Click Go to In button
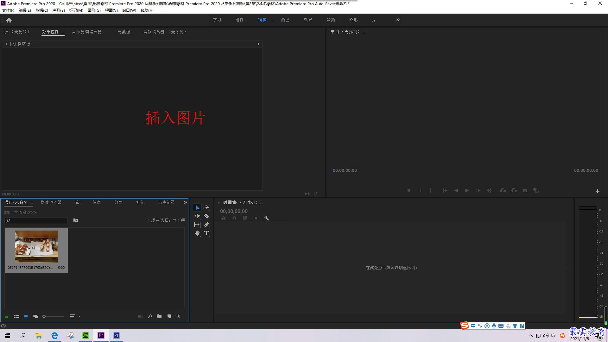 [445, 191]
